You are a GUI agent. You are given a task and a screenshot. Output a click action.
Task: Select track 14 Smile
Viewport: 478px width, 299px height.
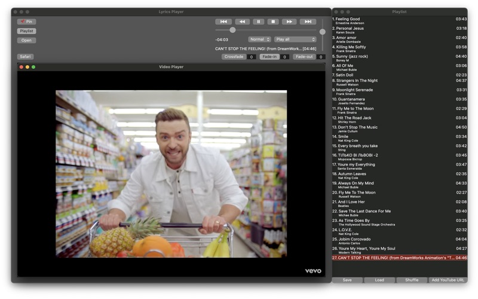click(399, 139)
